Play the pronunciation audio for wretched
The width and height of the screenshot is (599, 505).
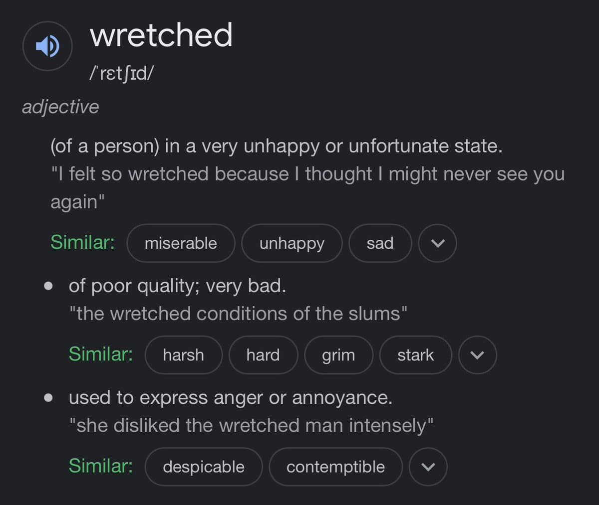coord(47,46)
